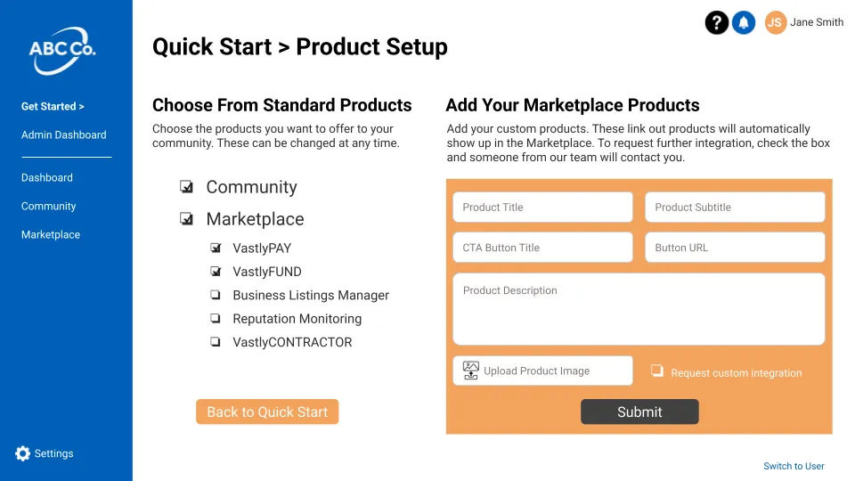The height and width of the screenshot is (481, 855).
Task: Check the Request custom integration box
Action: pyautogui.click(x=657, y=371)
